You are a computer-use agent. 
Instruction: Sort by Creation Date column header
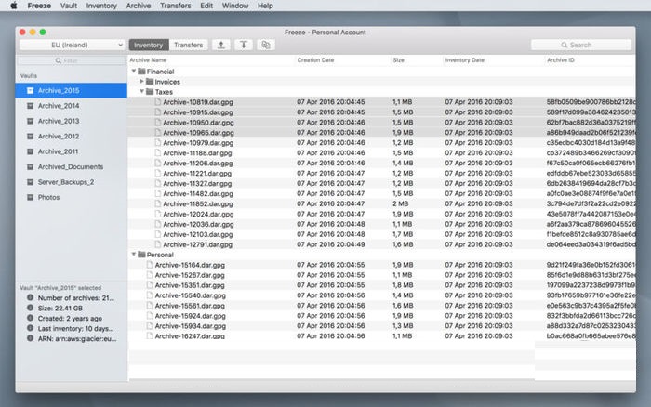tap(342, 60)
